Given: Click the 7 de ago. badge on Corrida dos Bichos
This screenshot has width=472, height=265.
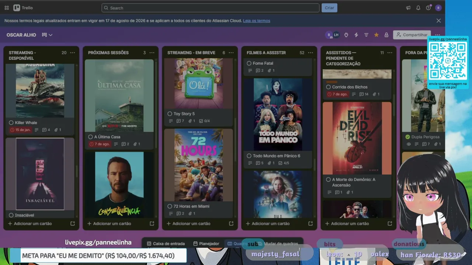Looking at the screenshot, I should coord(337,94).
